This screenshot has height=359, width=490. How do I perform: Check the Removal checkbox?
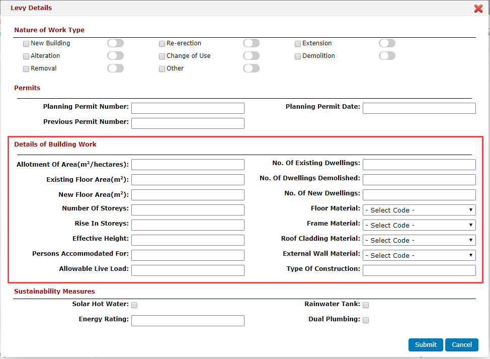pos(26,69)
